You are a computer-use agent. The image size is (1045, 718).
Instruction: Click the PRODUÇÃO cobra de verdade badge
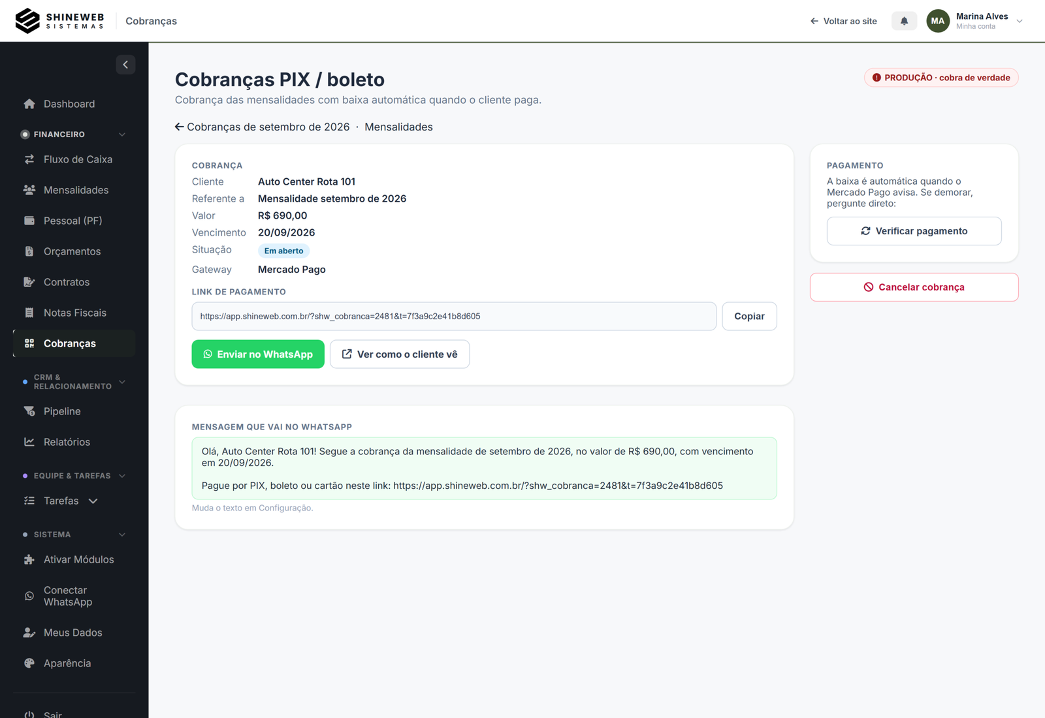[941, 78]
